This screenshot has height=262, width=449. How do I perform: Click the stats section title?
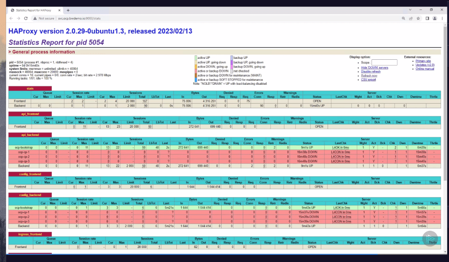pos(30,89)
